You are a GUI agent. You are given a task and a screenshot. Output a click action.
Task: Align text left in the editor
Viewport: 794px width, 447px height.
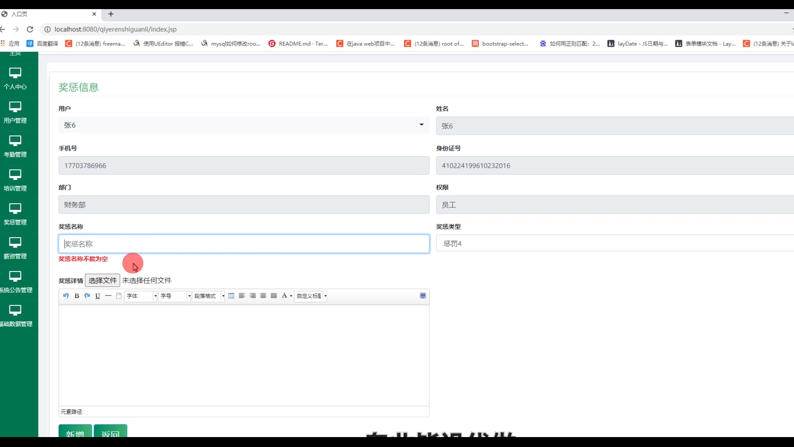pyautogui.click(x=242, y=296)
